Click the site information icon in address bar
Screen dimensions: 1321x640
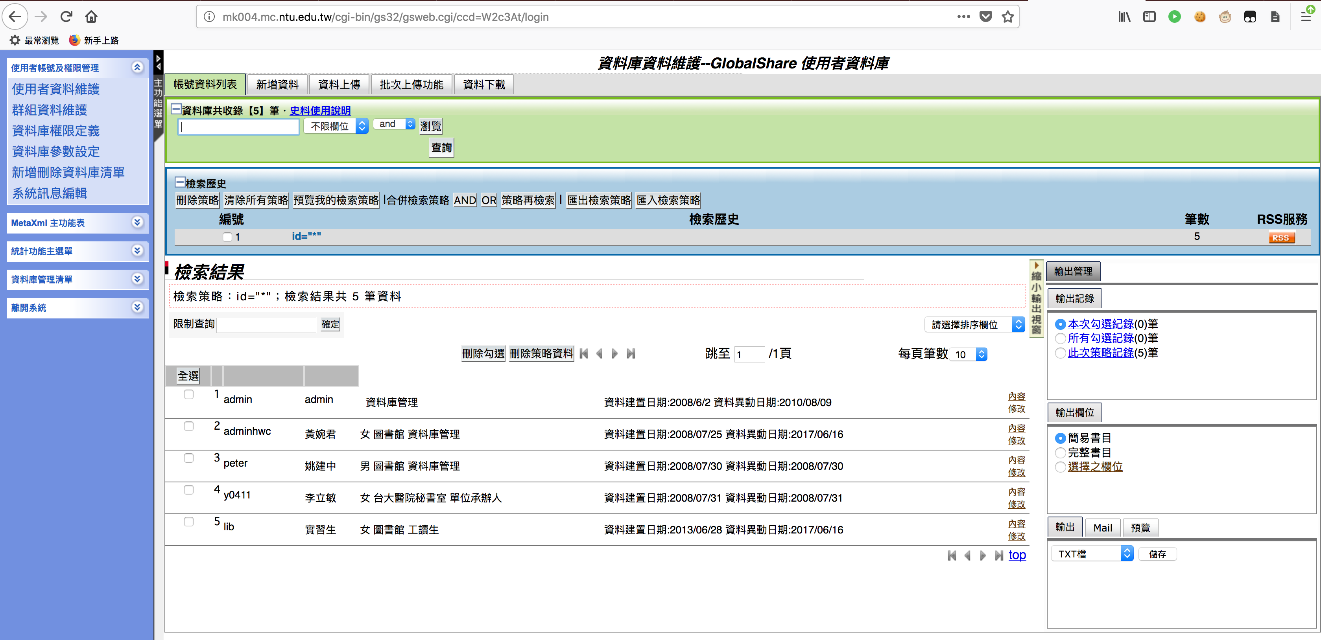point(209,17)
